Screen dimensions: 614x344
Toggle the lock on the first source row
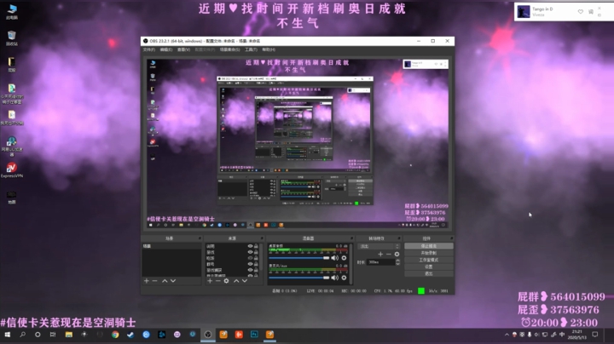(256, 246)
